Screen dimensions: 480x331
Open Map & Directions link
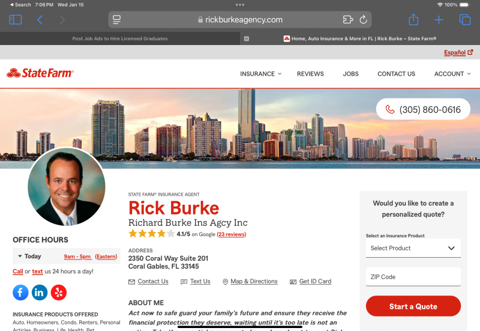pos(250,281)
